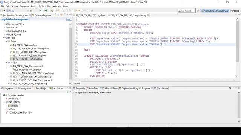Screen dimensions: 241x135
Task: Click the Flows folder icon
Action: click(x=9, y=42)
